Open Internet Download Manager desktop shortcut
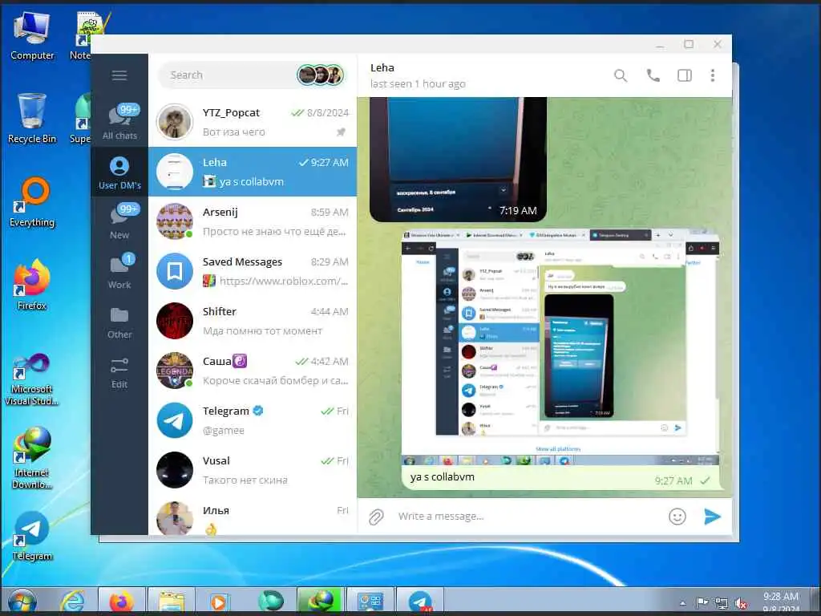Viewport: 821px width, 616px height. pos(32,458)
